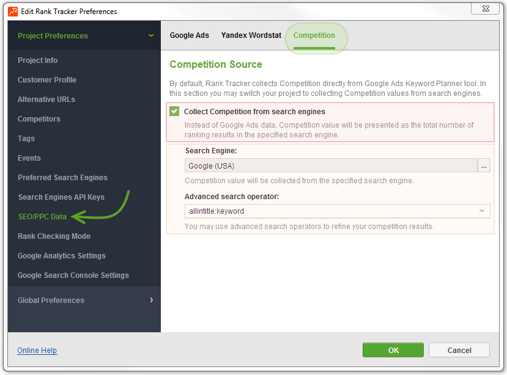Open the Advanced search operator dropdown
This screenshot has width=507, height=375.
(337, 211)
